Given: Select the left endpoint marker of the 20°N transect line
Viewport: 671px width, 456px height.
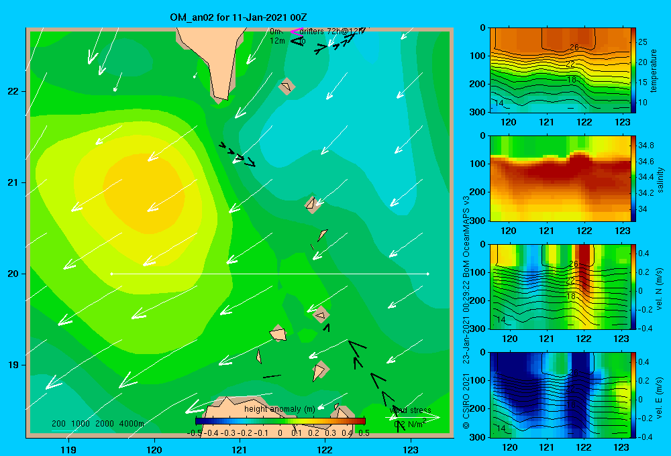Looking at the screenshot, I should tap(111, 274).
